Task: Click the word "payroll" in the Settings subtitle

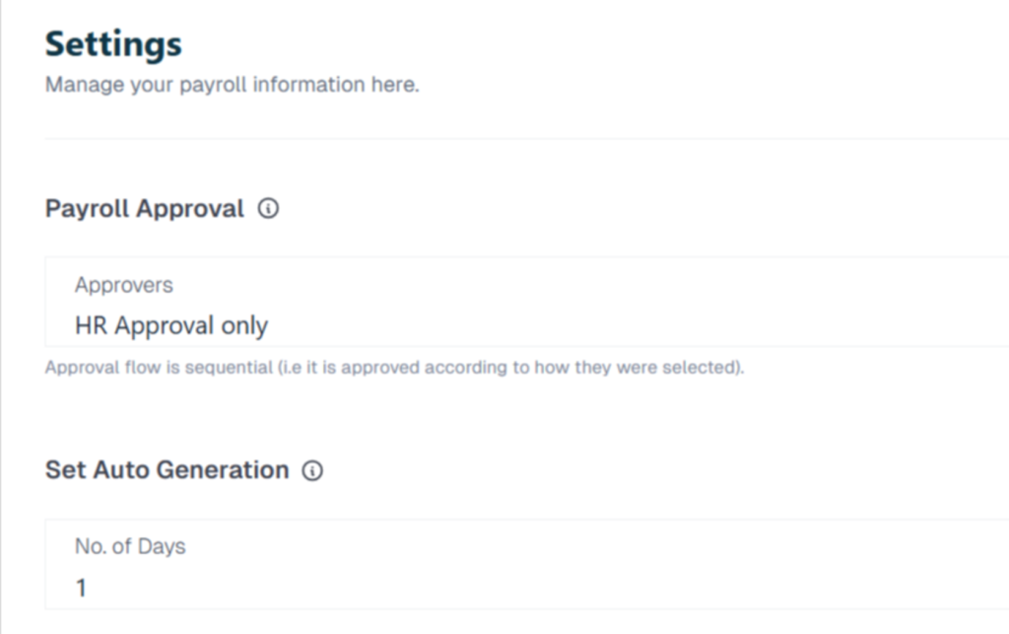Action: click(x=213, y=85)
